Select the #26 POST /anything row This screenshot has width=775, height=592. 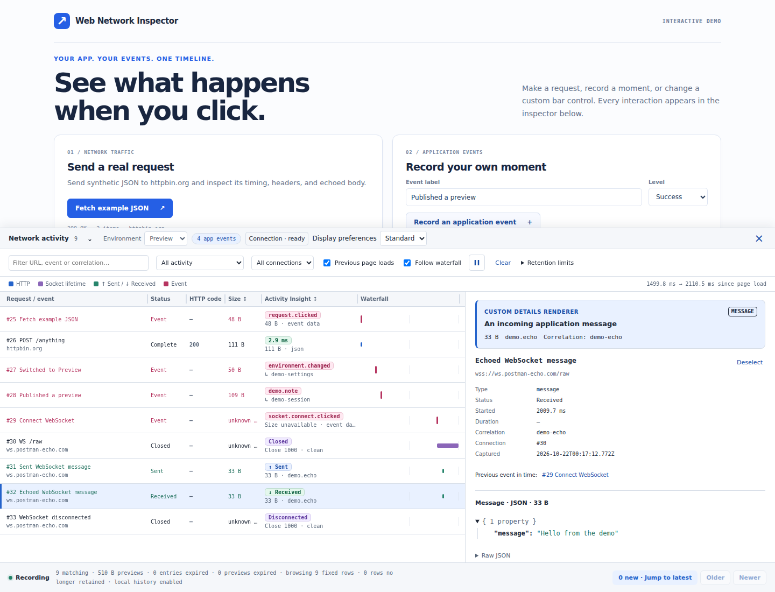pos(232,344)
